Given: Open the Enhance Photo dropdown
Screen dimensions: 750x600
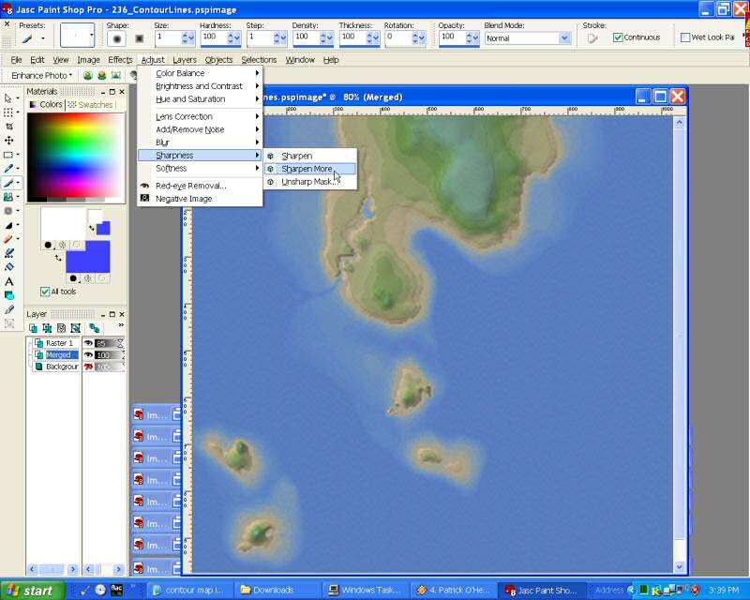Looking at the screenshot, I should 42,75.
